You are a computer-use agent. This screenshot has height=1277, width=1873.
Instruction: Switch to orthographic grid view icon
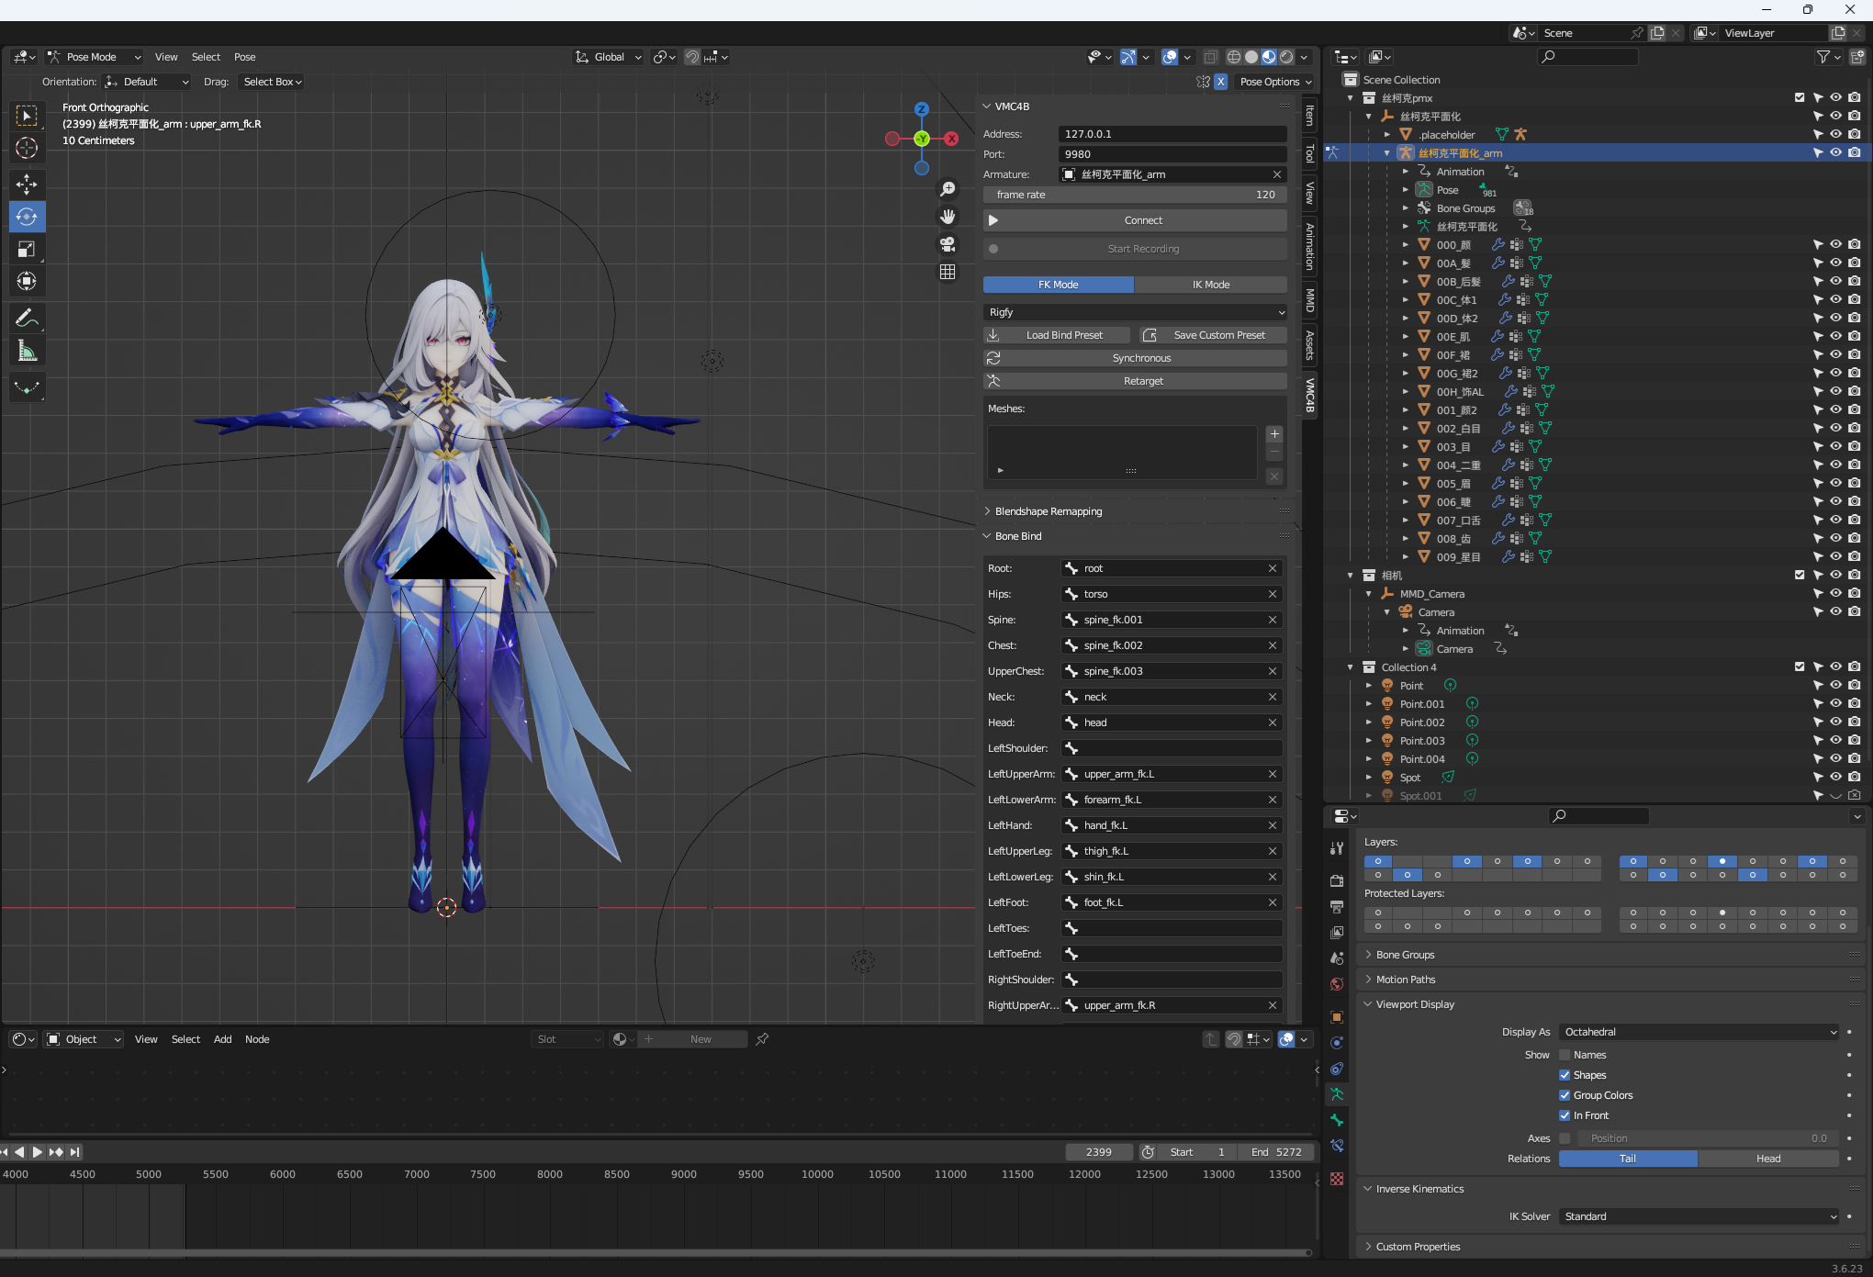click(x=948, y=272)
